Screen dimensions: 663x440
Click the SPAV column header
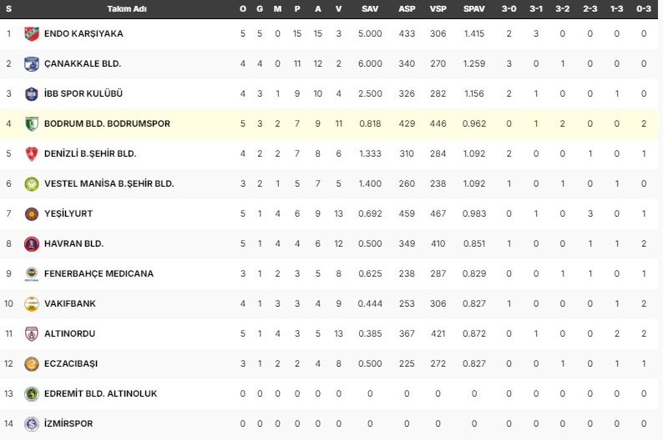[473, 7]
